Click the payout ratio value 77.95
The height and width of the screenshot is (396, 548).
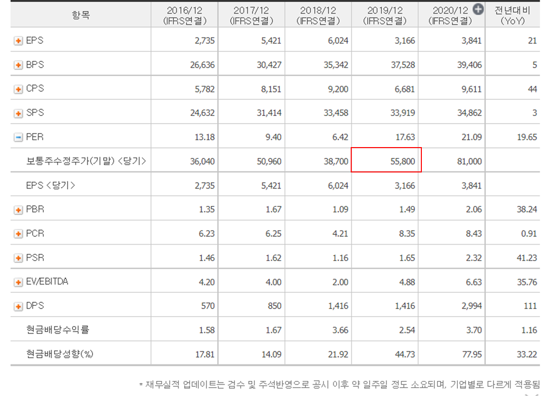[472, 355]
